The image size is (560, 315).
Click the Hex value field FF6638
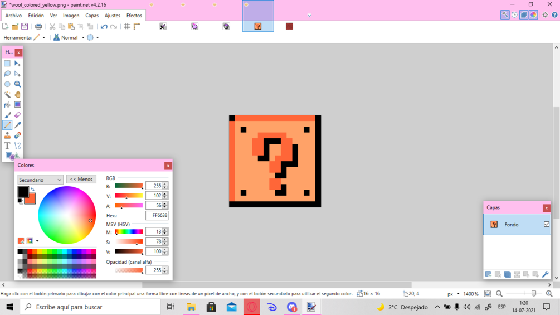tap(157, 215)
